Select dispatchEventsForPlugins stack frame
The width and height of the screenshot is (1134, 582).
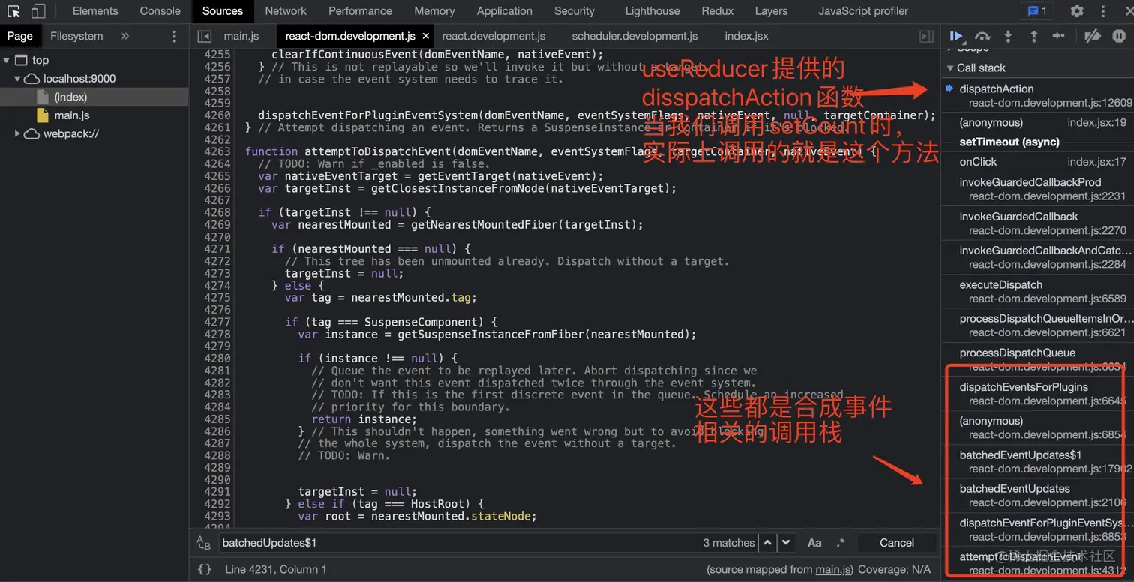1037,393
